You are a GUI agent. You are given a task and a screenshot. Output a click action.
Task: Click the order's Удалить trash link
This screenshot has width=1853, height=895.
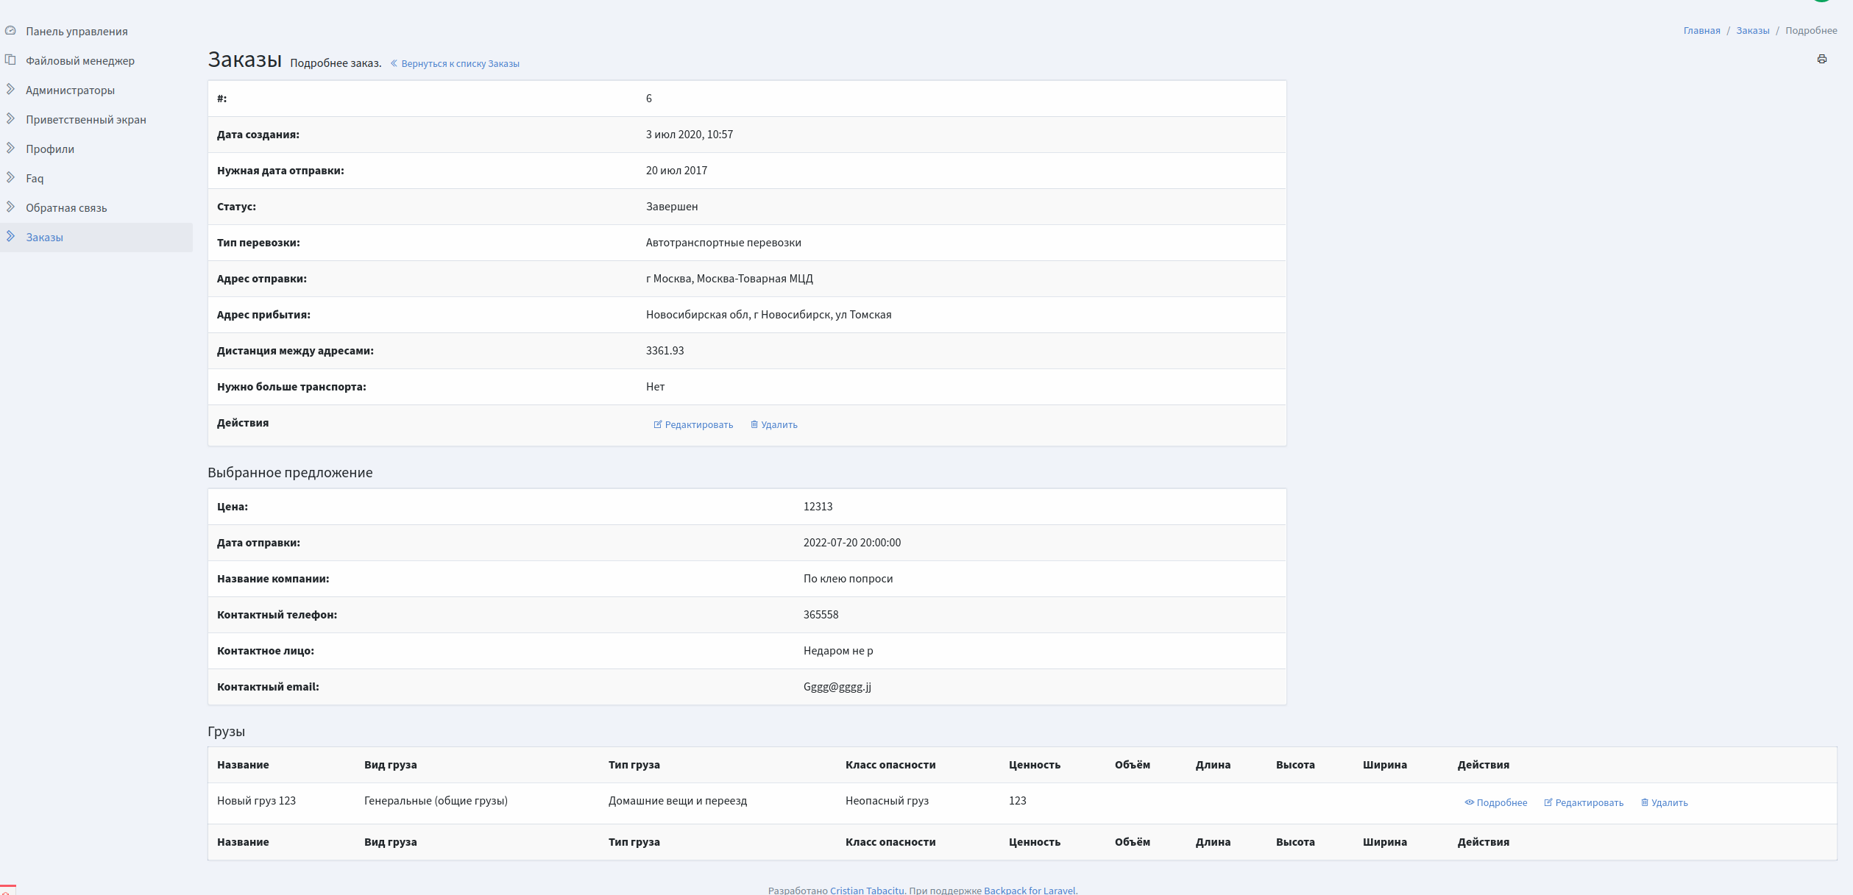[x=774, y=424]
